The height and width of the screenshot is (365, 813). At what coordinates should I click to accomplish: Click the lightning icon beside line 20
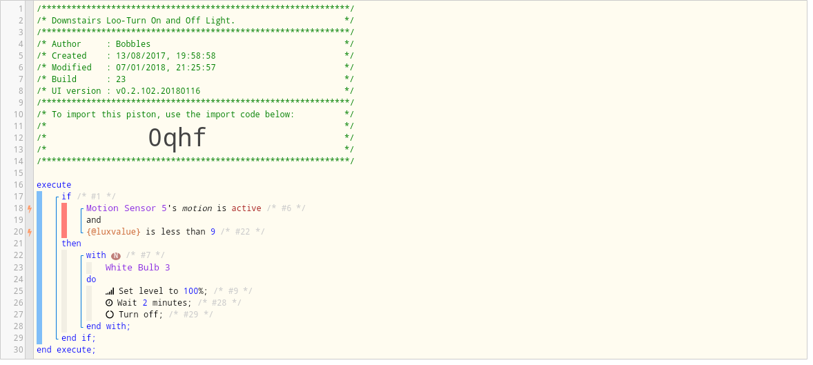30,232
